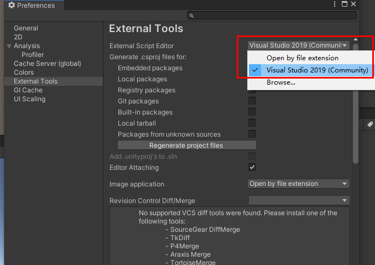Click Embedded packages label
375x265 pixels.
point(150,68)
